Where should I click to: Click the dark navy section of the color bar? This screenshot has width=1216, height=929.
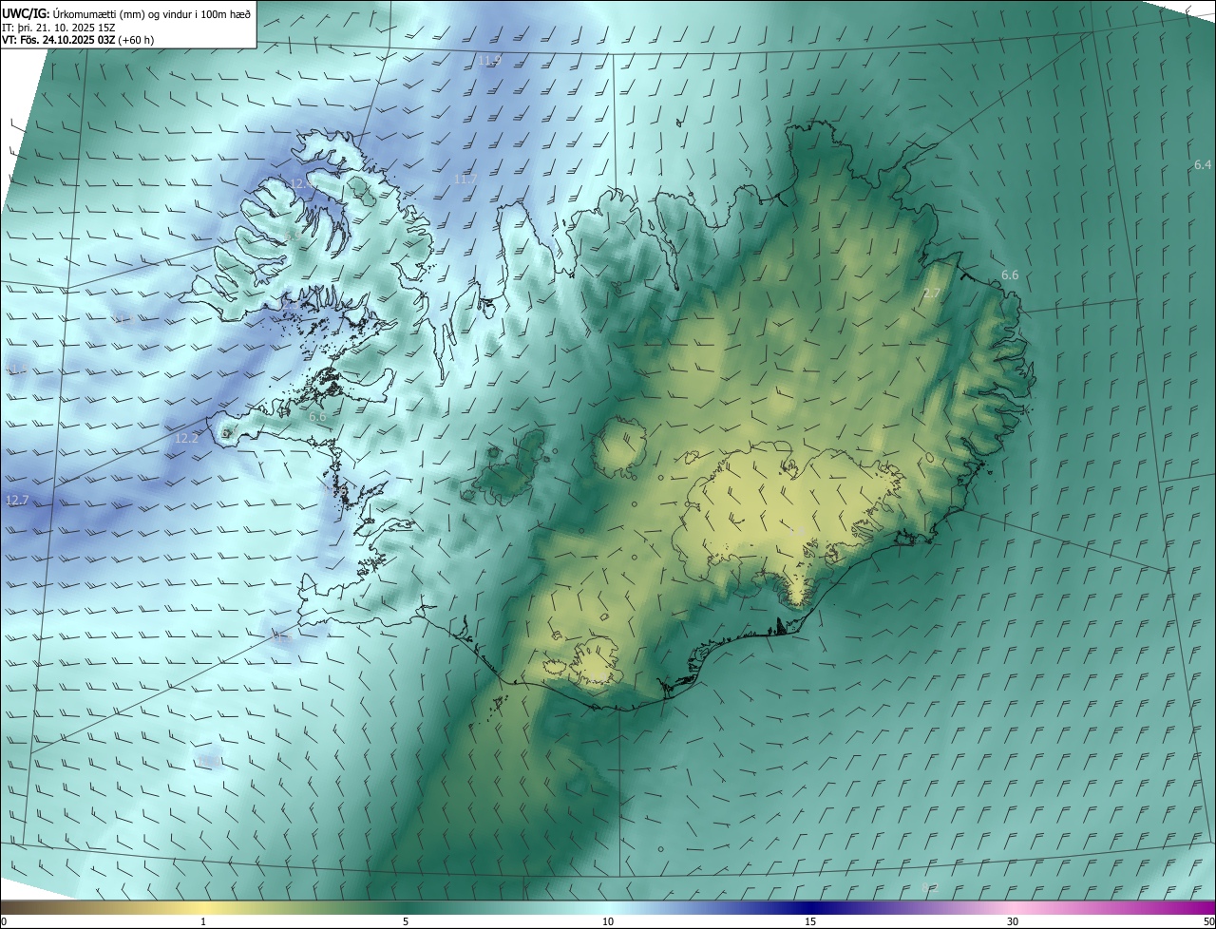click(810, 907)
